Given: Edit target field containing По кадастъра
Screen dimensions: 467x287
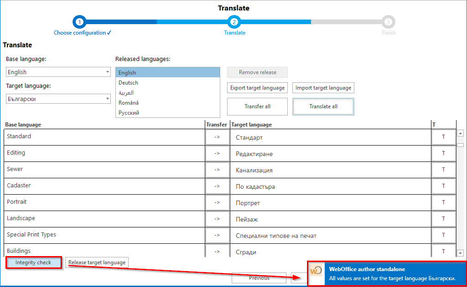Looking at the screenshot, I should [x=331, y=186].
